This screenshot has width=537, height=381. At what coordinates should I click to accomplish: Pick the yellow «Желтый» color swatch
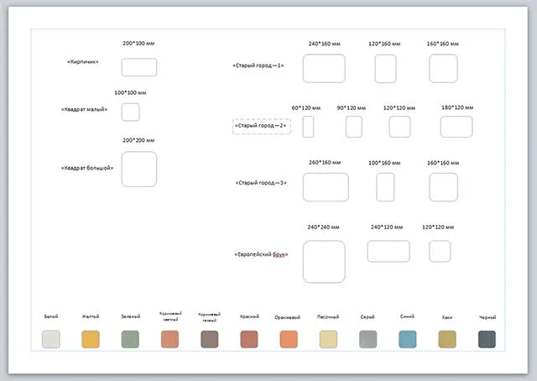(91, 339)
